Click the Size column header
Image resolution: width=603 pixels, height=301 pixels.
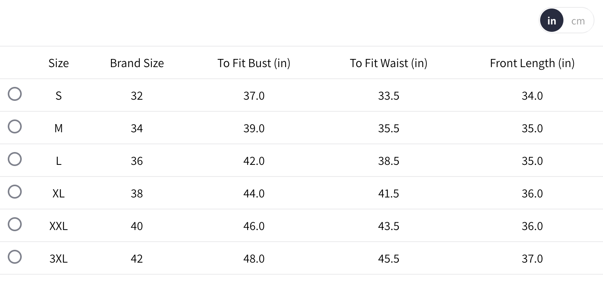tap(59, 63)
